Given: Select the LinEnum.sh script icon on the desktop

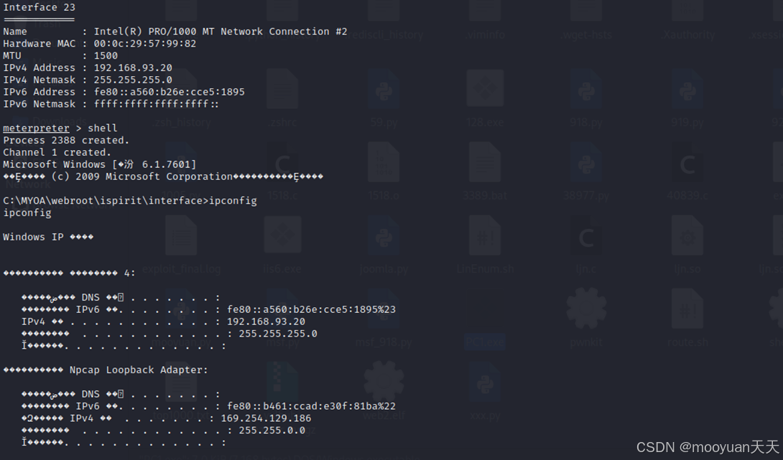Looking at the screenshot, I should (x=485, y=237).
